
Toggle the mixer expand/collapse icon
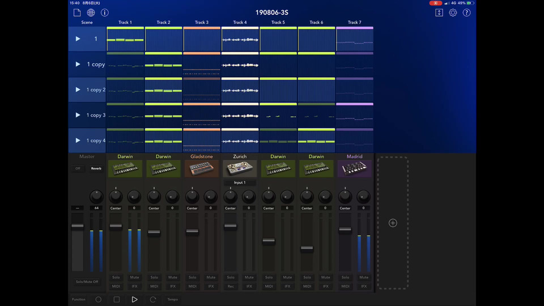[x=439, y=12]
